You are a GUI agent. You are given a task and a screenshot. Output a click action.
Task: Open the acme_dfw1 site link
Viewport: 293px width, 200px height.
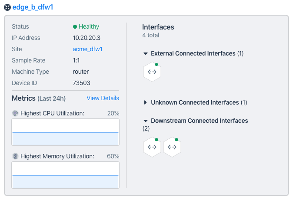[87, 49]
